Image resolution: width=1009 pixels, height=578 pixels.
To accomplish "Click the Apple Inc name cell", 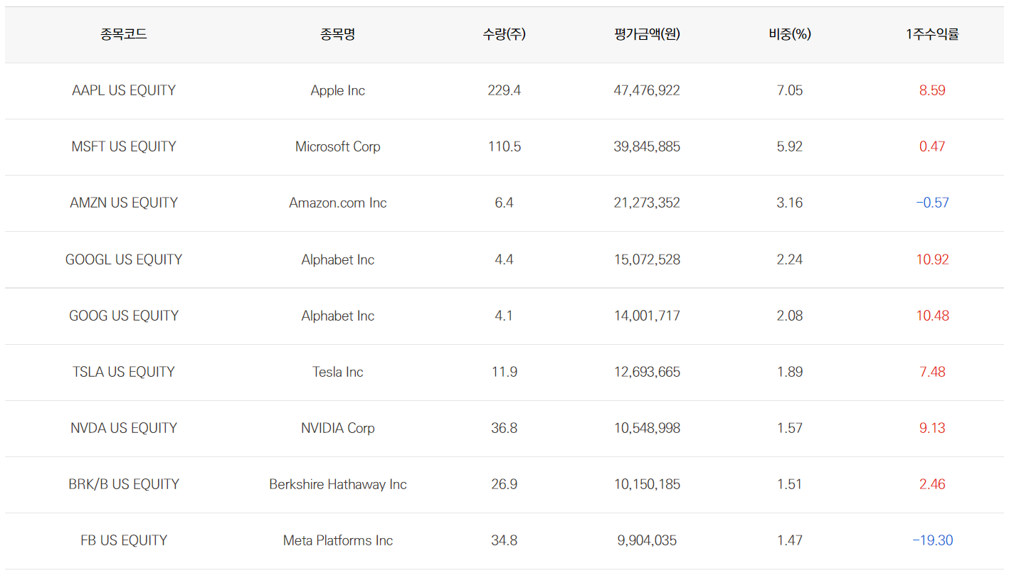I will tap(338, 90).
